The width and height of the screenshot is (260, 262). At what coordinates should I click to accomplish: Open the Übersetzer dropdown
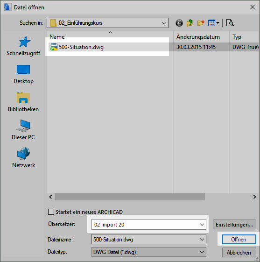149,225
